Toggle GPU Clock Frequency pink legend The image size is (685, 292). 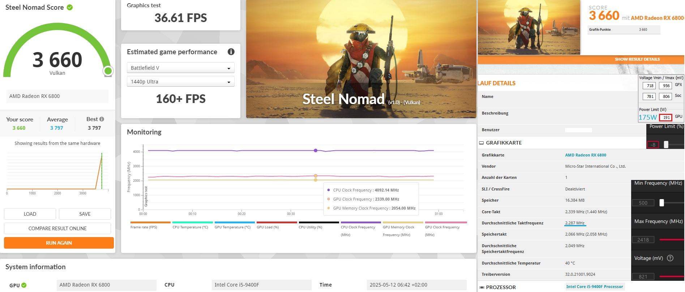[x=446, y=229]
